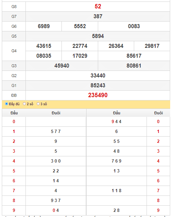Select the "3 số" radio option
Image resolution: width=172 pixels, height=217 pixels.
click(x=38, y=104)
